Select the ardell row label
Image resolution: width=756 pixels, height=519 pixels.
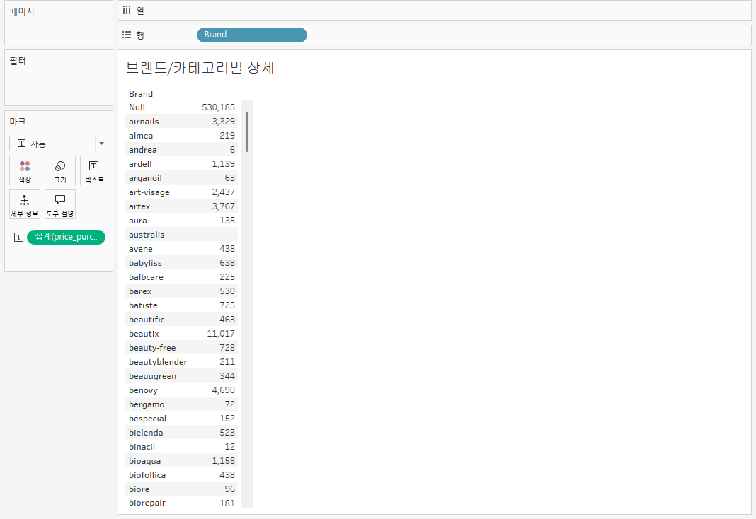(140, 164)
